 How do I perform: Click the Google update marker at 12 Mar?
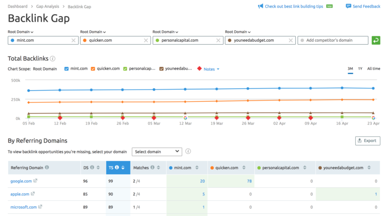tap(185, 118)
